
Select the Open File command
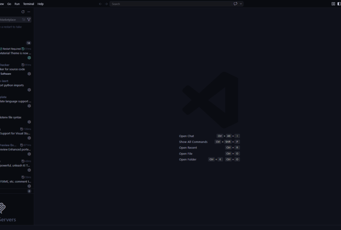(185, 153)
